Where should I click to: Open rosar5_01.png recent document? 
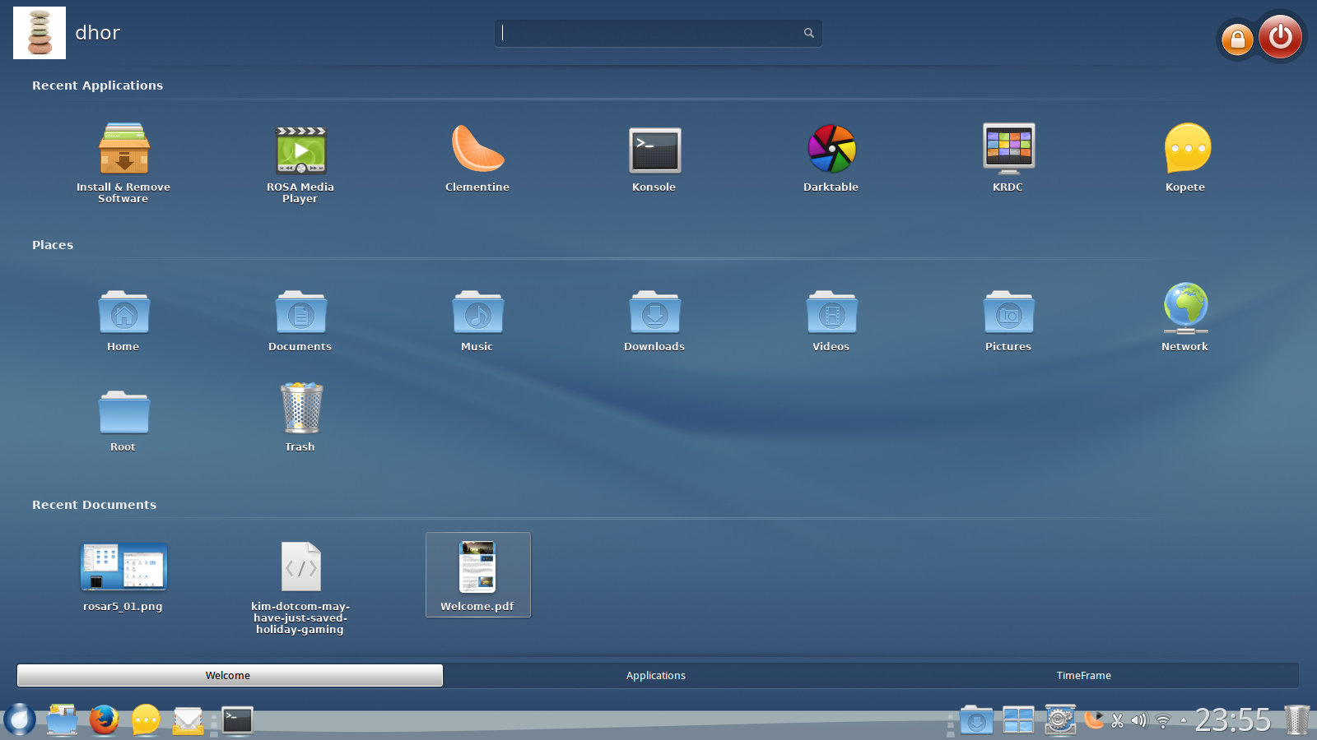(x=123, y=576)
